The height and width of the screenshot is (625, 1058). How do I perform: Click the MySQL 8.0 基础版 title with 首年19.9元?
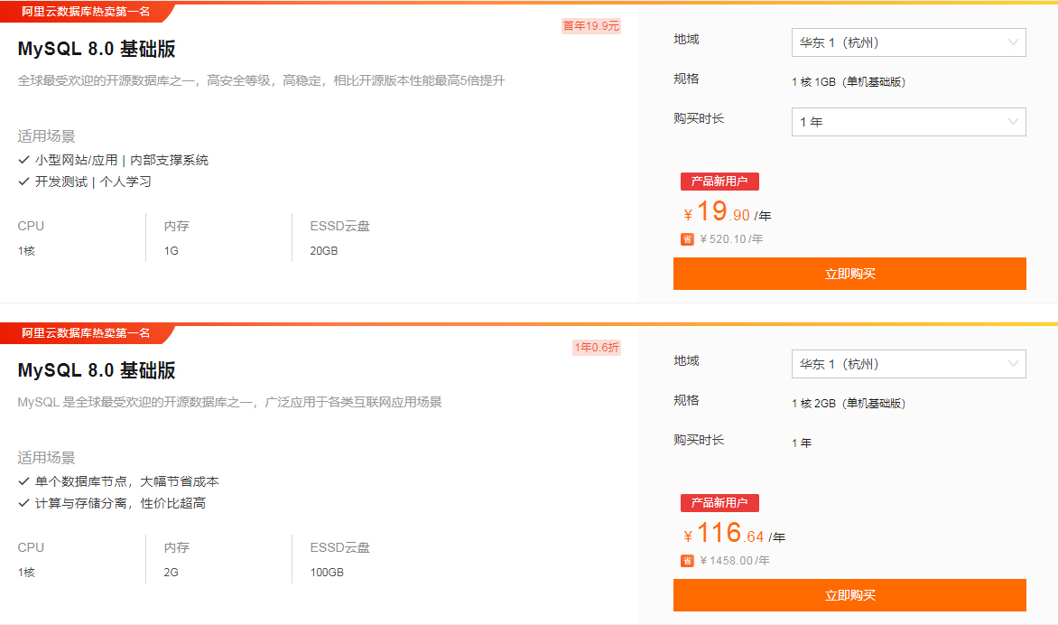97,49
